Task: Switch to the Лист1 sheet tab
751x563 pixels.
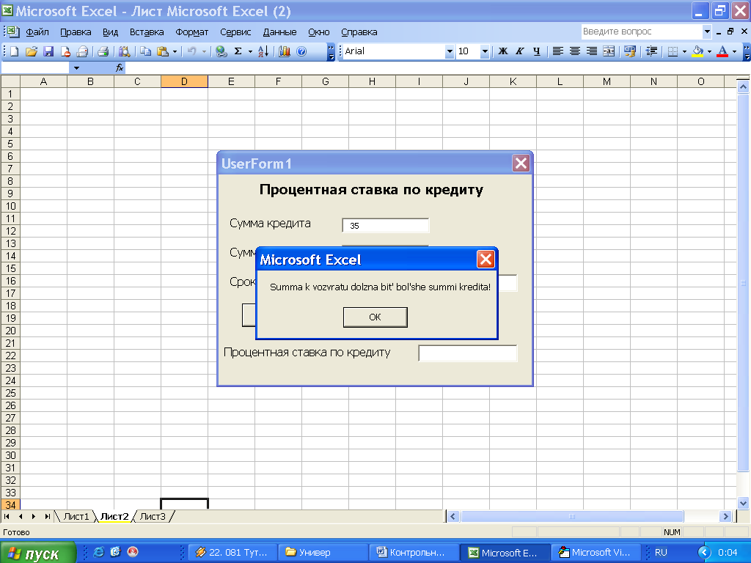Action: point(76,517)
